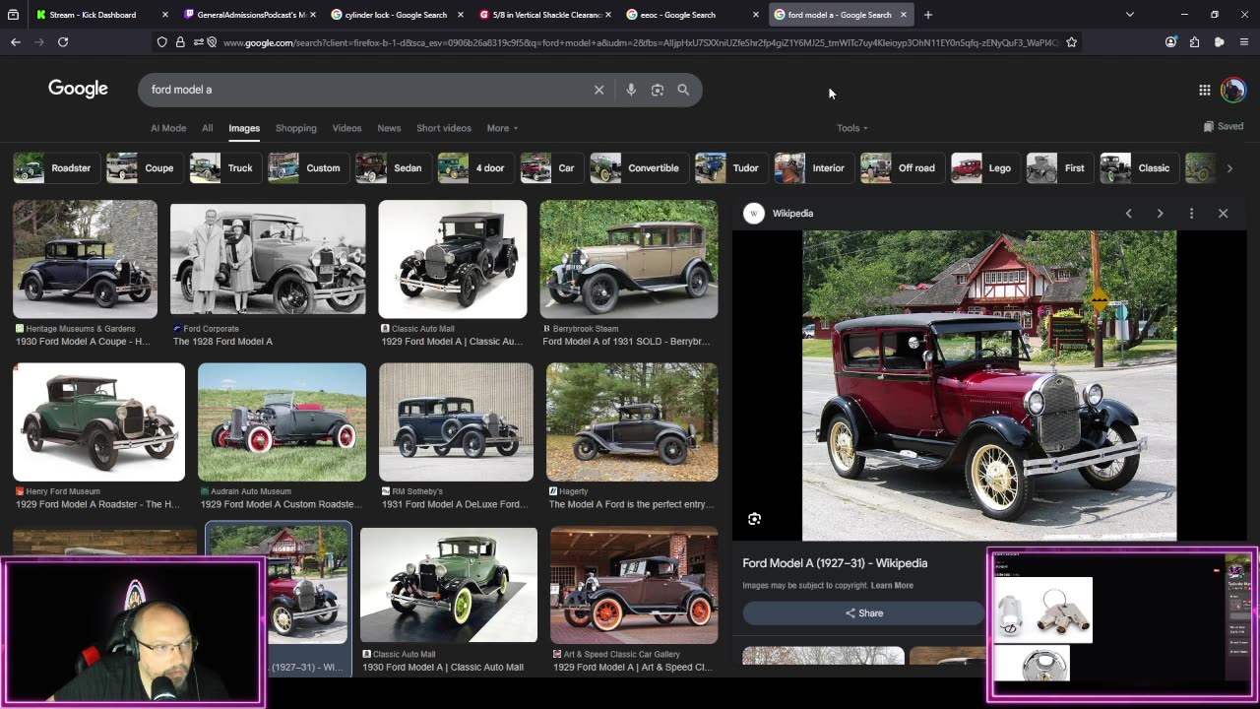This screenshot has height=709, width=1260.
Task: Open a new browser tab
Action: [x=927, y=15]
